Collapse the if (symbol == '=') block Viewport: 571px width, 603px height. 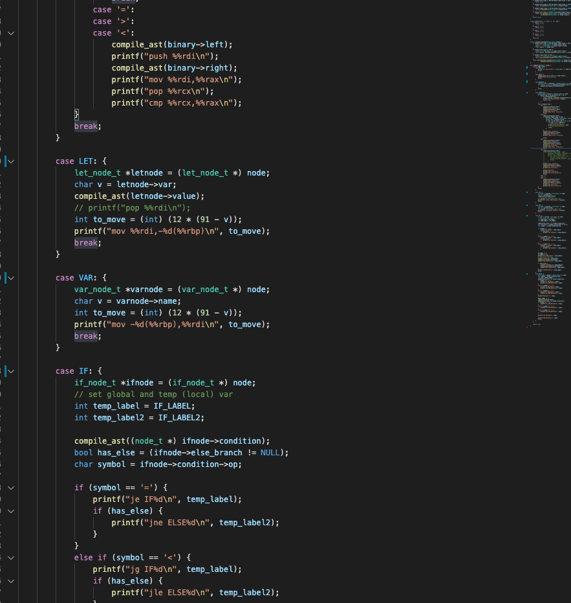point(11,488)
